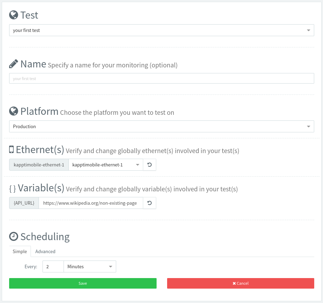The image size is (323, 303).
Task: Click the Every interval number field
Action: (53, 266)
